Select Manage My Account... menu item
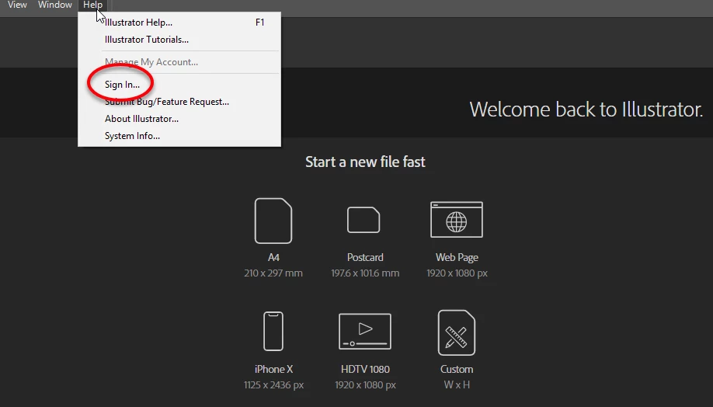The width and height of the screenshot is (713, 407). point(179,62)
